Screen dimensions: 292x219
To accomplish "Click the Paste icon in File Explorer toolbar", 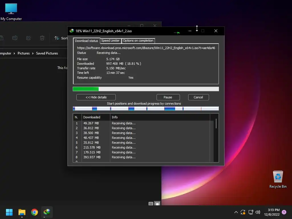I will 2,38.
